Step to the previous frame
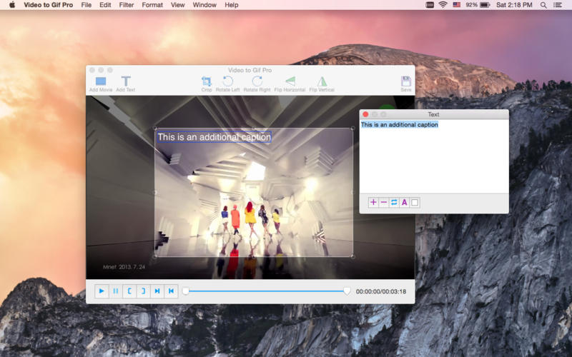572x357 pixels. coord(171,291)
